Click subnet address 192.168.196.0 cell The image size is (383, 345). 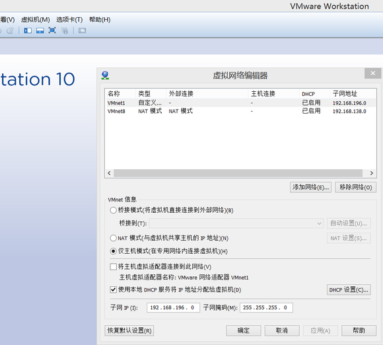[x=349, y=103]
